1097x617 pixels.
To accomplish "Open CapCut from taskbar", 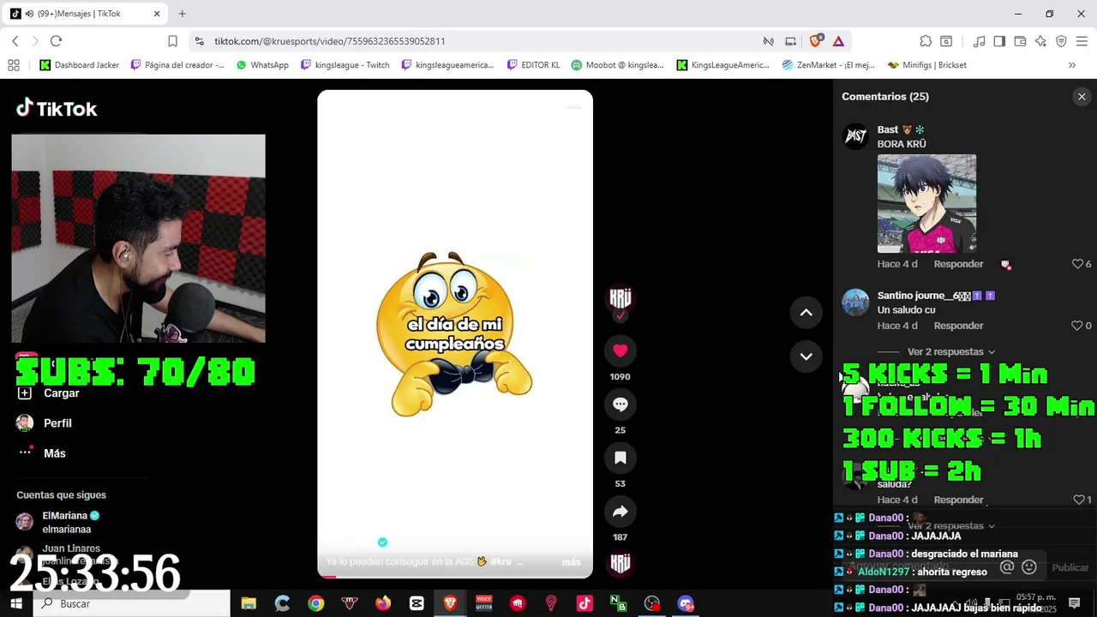I will click(x=417, y=603).
